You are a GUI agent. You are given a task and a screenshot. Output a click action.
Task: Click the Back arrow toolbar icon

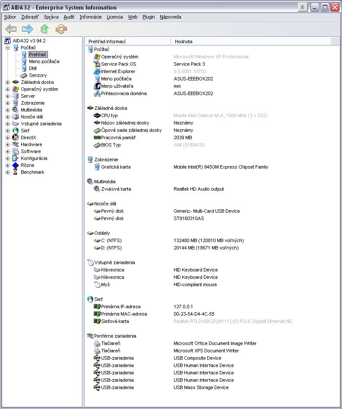(11, 29)
